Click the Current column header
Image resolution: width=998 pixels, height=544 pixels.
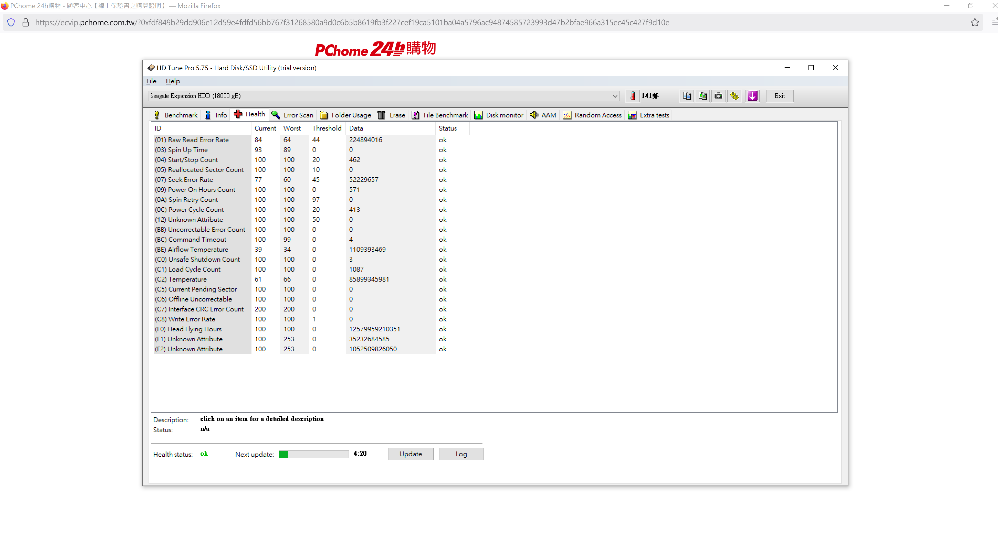(265, 128)
